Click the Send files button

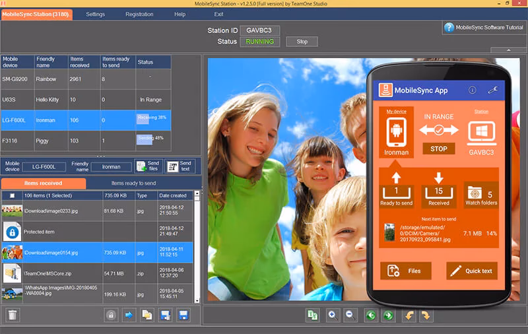[x=148, y=166]
